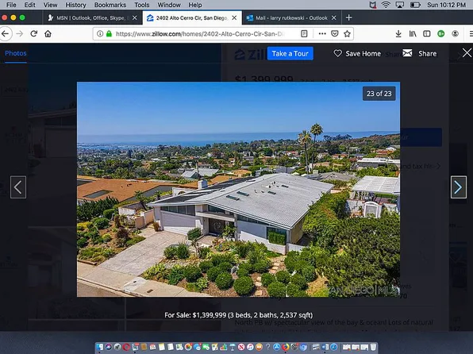Open the Firefox Account icon

456,34
